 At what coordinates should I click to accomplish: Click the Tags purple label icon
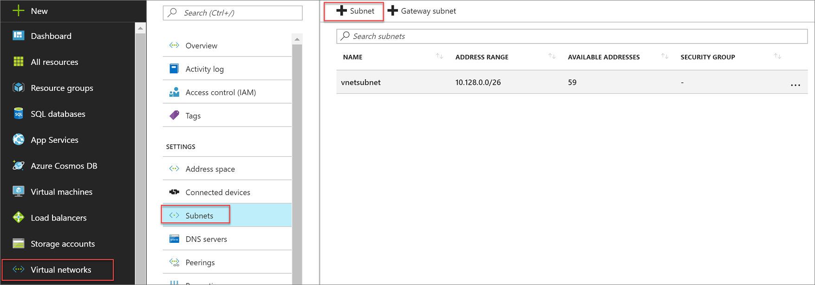tap(174, 115)
